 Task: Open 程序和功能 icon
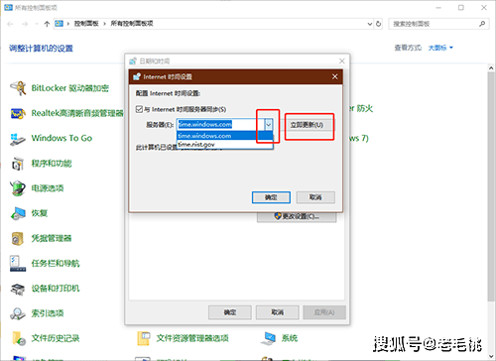(x=18, y=164)
